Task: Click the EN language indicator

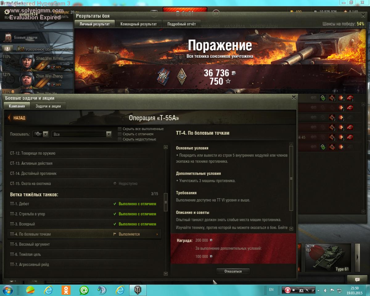Action: (x=271, y=290)
